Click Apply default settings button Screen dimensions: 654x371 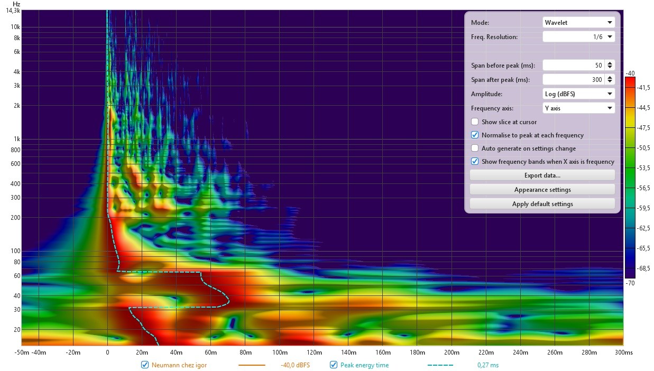point(542,204)
